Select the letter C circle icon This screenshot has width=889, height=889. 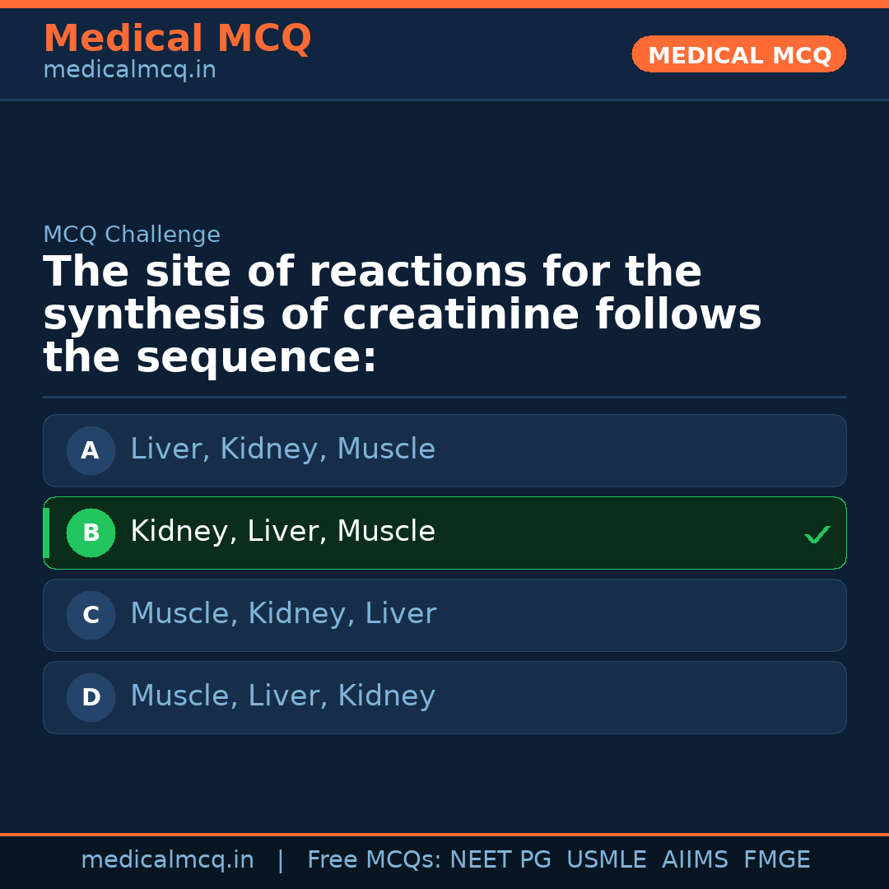(91, 615)
